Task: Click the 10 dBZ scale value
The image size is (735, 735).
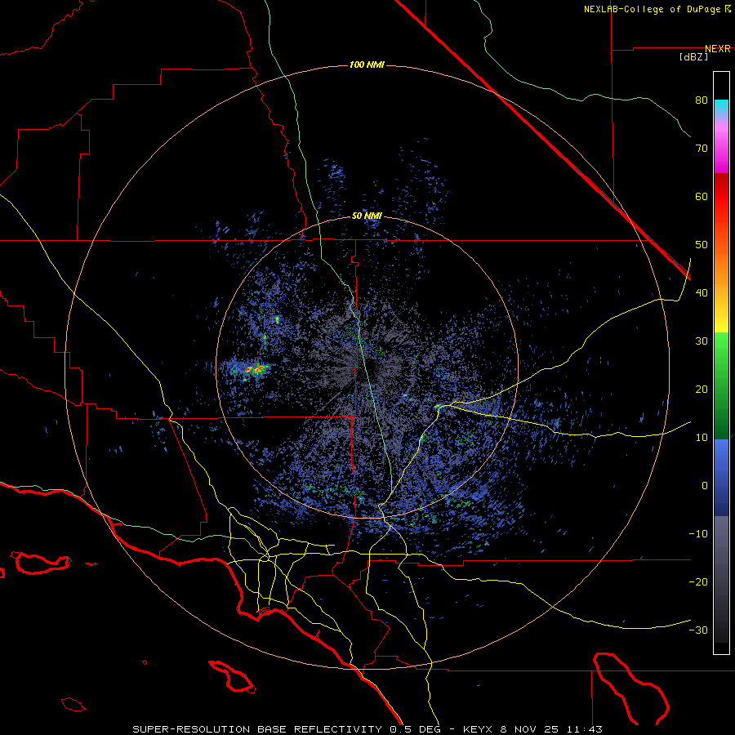Action: pos(702,438)
